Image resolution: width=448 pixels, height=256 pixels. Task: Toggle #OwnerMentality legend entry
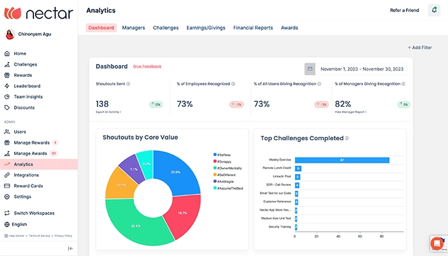pyautogui.click(x=227, y=168)
